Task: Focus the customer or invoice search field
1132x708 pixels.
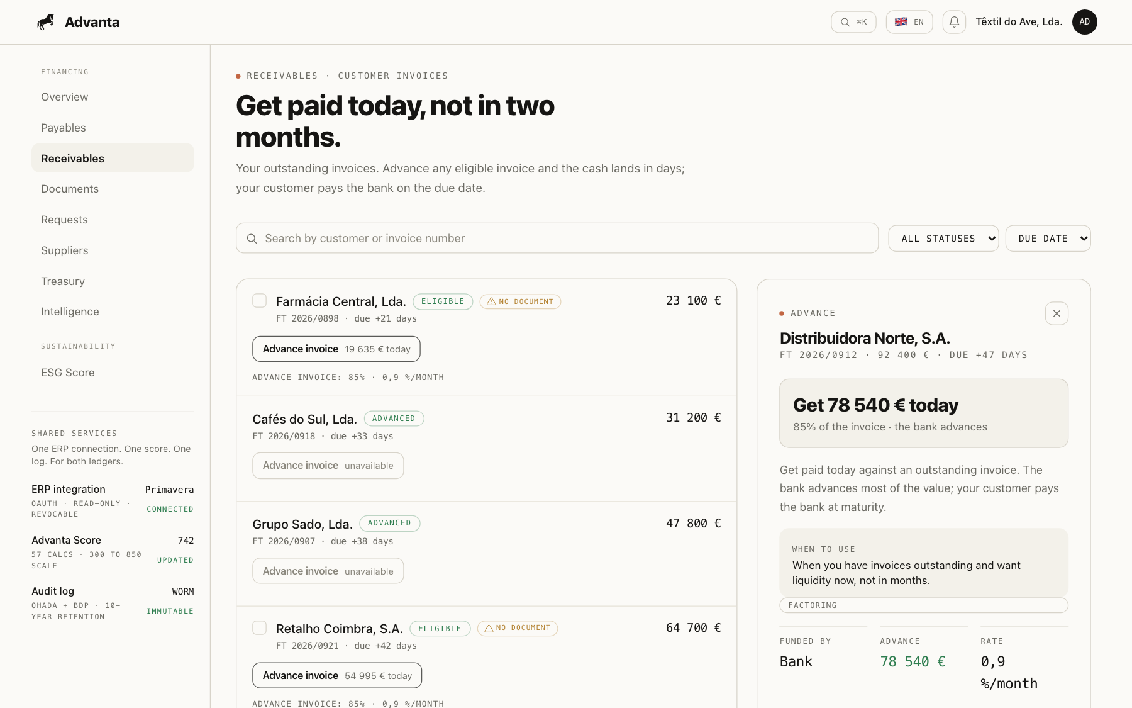Action: (557, 239)
